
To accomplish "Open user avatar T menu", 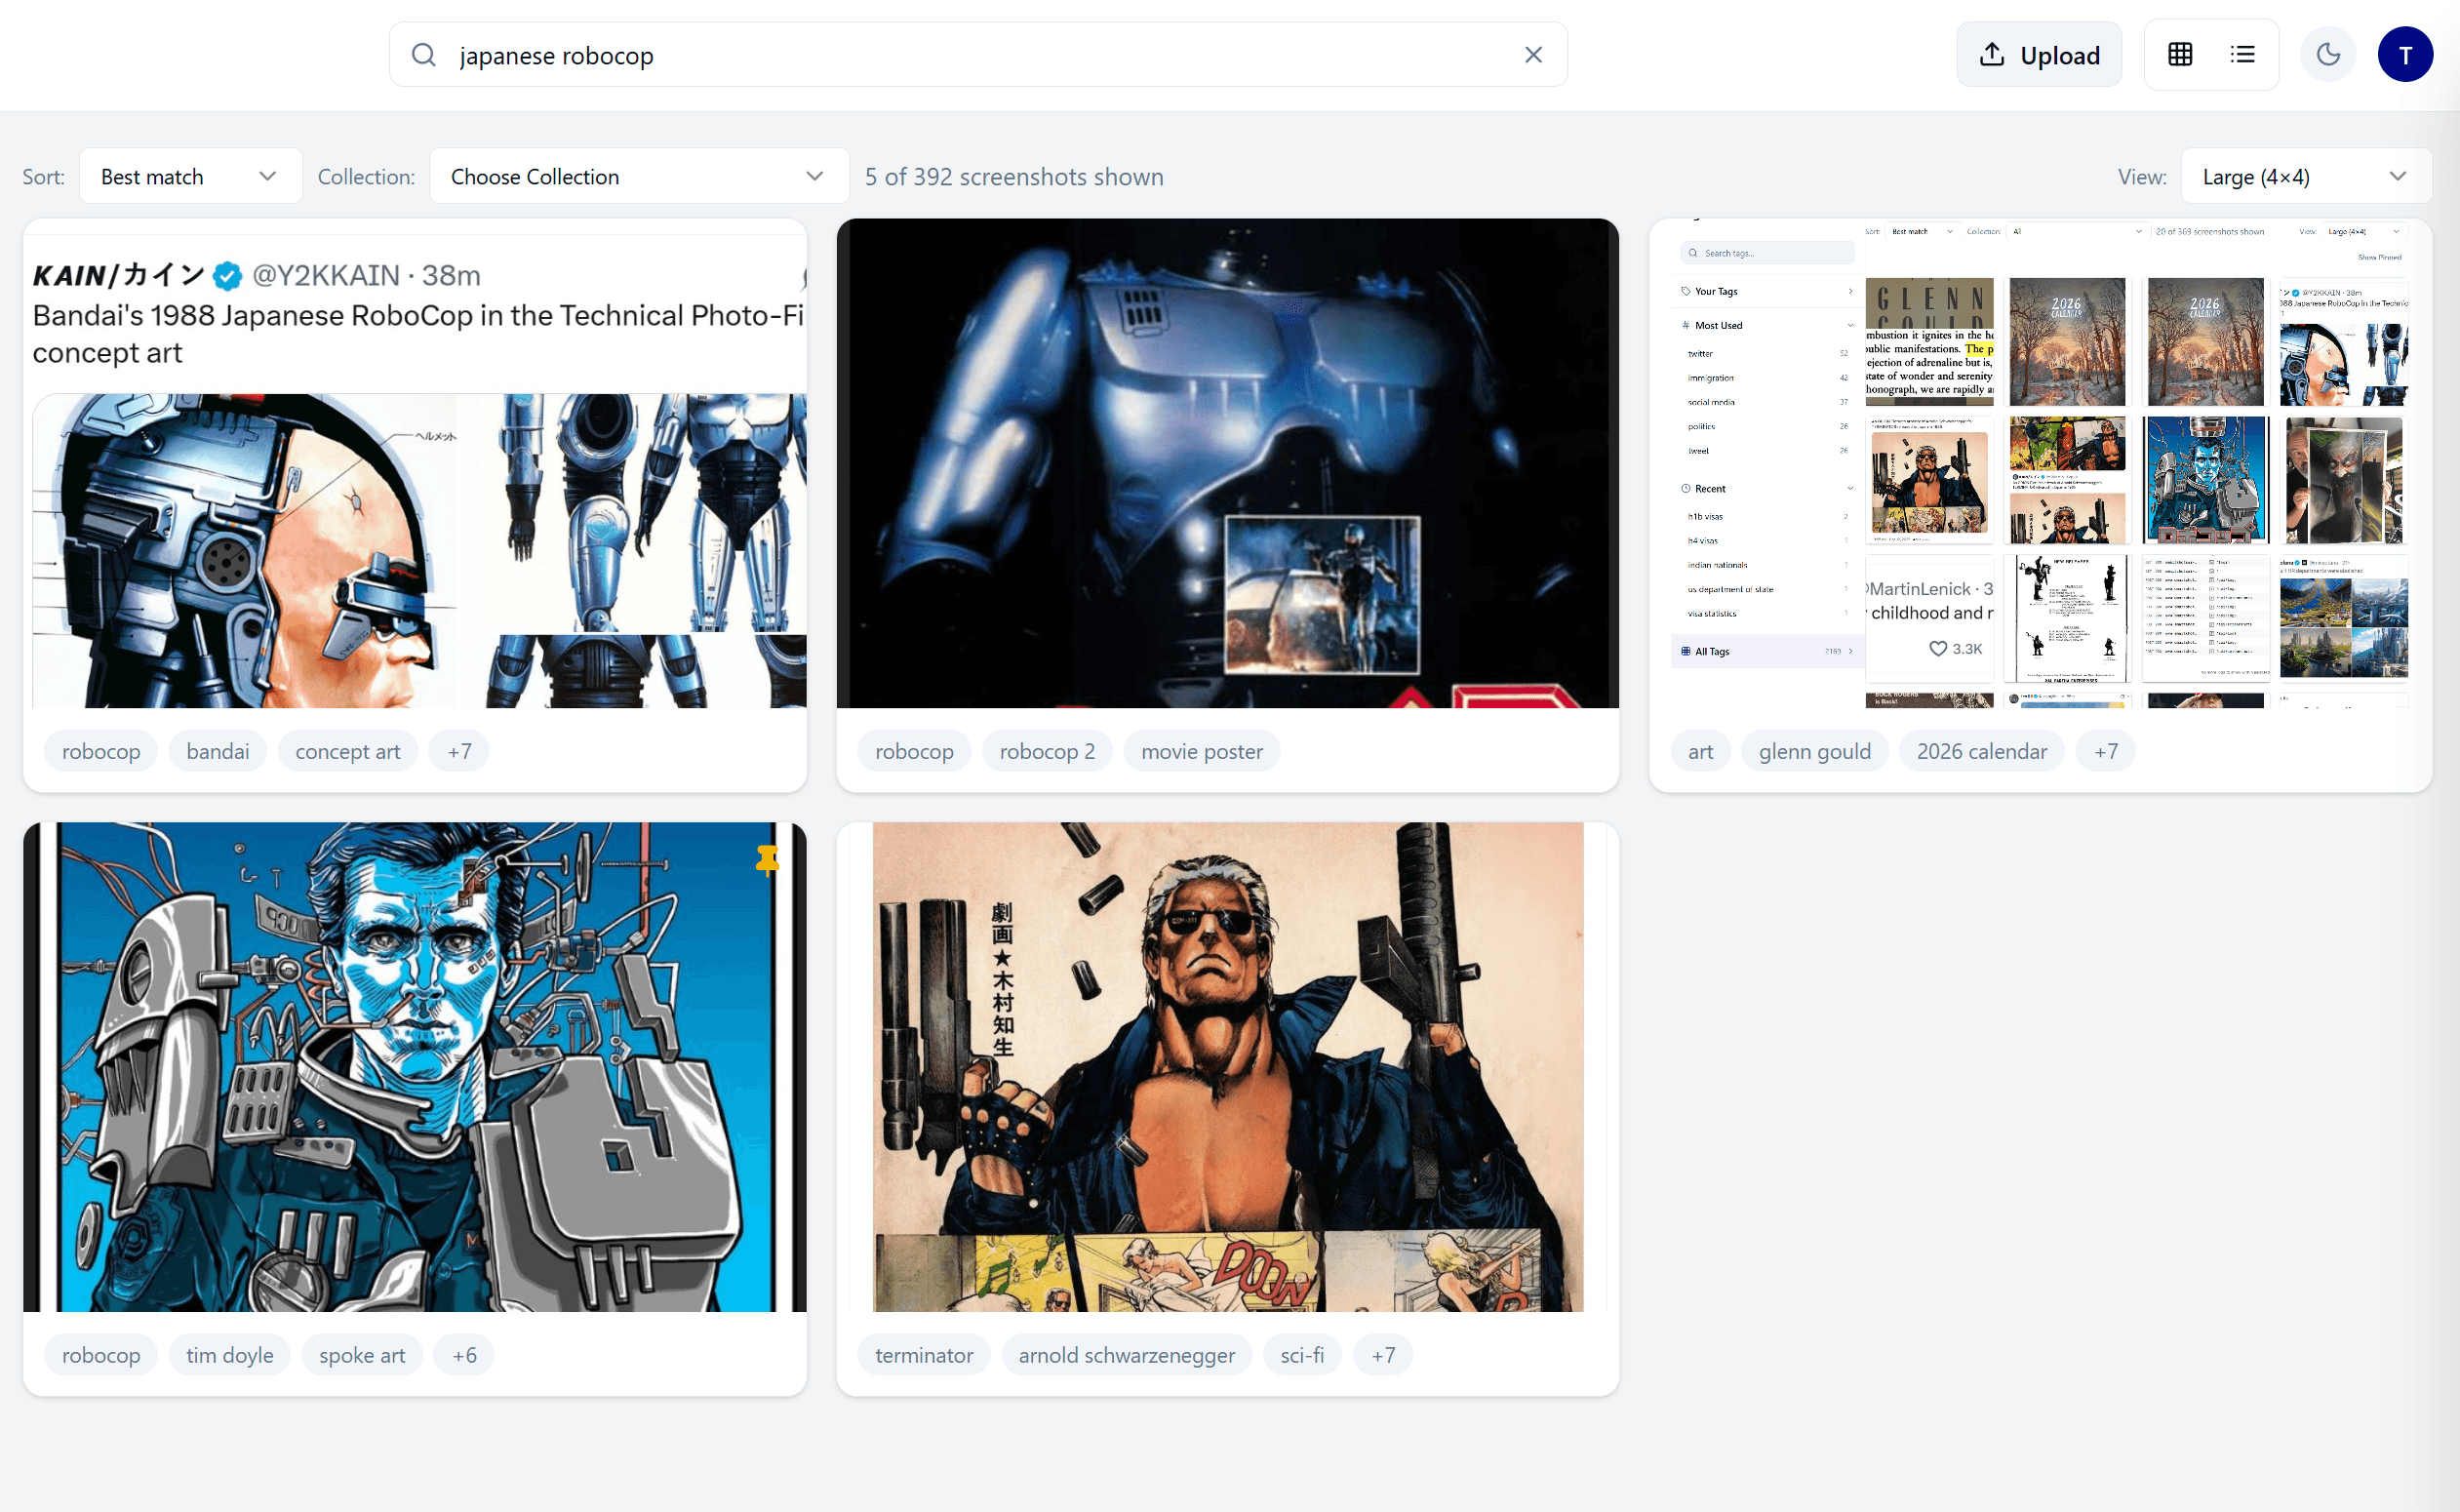I will (x=2405, y=55).
